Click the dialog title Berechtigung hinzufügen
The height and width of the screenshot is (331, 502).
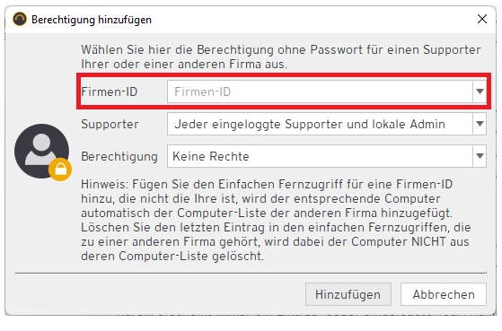(x=92, y=20)
